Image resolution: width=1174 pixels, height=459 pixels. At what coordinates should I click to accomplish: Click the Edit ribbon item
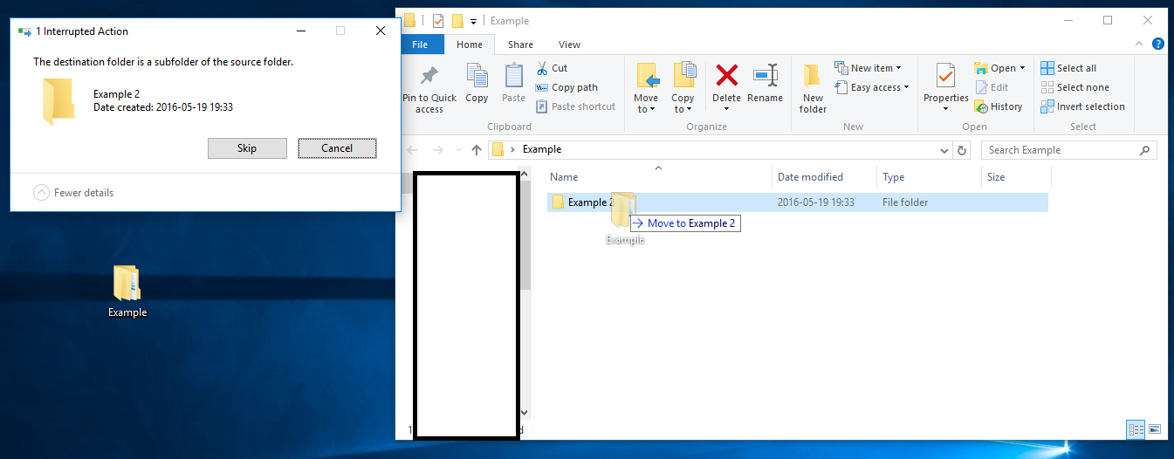[x=992, y=87]
